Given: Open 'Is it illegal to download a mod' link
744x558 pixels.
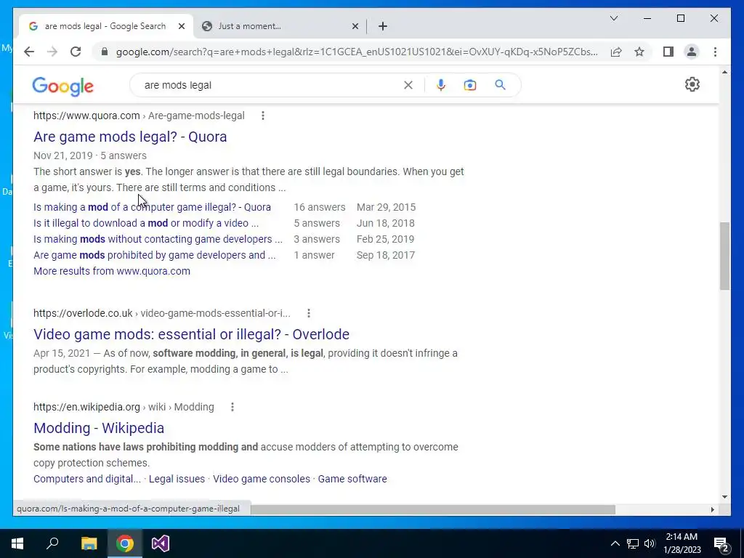Looking at the screenshot, I should [x=145, y=223].
